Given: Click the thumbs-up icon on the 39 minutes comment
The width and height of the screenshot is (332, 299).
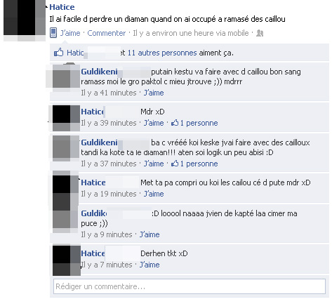Looking at the screenshot, I should click(175, 123).
